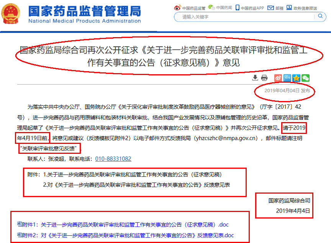
Task: Click the doc file icon beside 附件1
Action: [x=20, y=224]
